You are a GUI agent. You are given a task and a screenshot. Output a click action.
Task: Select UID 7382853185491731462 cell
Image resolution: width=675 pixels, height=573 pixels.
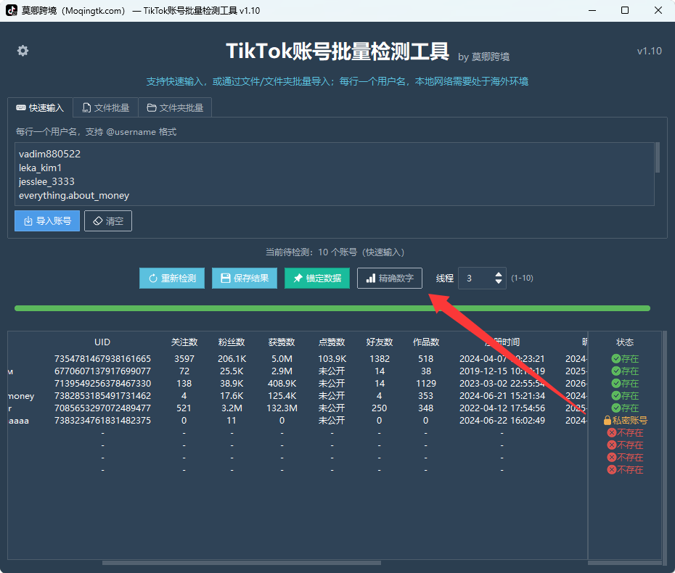pyautogui.click(x=102, y=396)
